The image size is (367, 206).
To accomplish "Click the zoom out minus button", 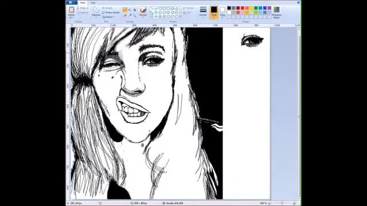I will [270, 203].
